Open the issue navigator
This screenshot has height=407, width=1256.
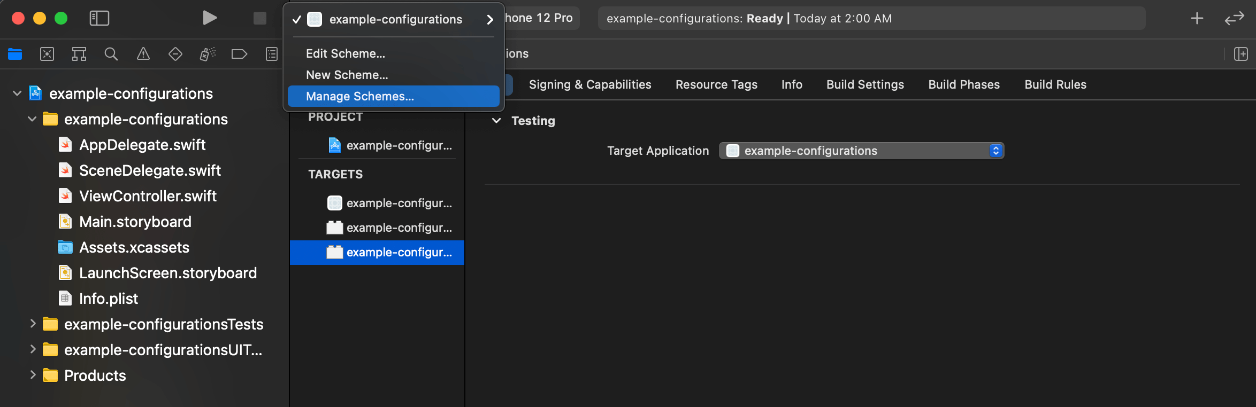(143, 54)
